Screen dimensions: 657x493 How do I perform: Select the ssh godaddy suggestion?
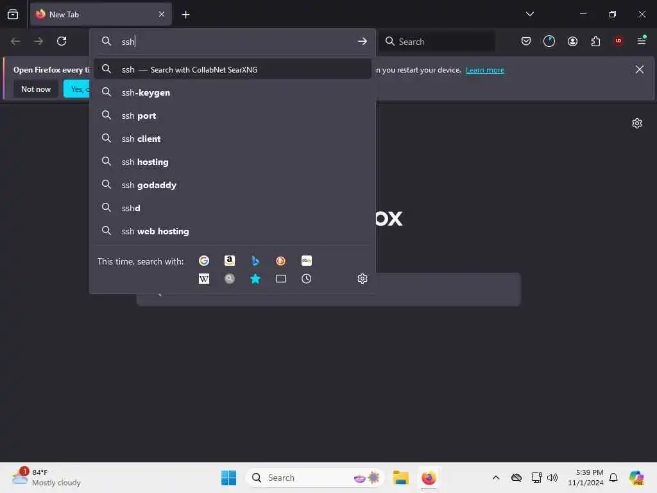(232, 185)
